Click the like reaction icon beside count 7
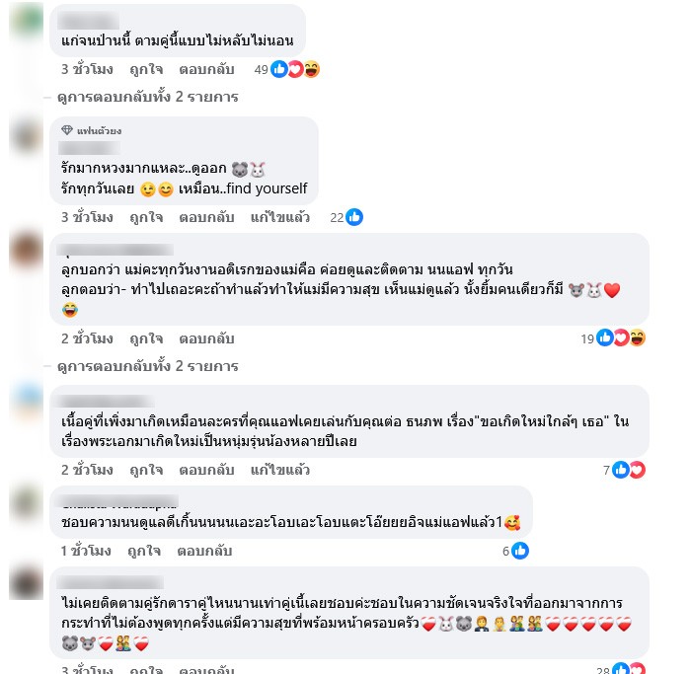691x674 pixels. pyautogui.click(x=621, y=470)
